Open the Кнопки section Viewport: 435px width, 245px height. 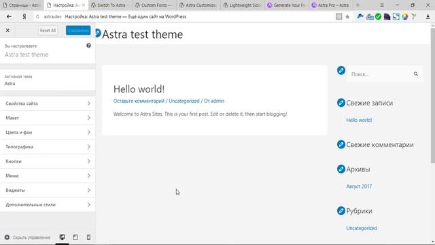pyautogui.click(x=48, y=161)
